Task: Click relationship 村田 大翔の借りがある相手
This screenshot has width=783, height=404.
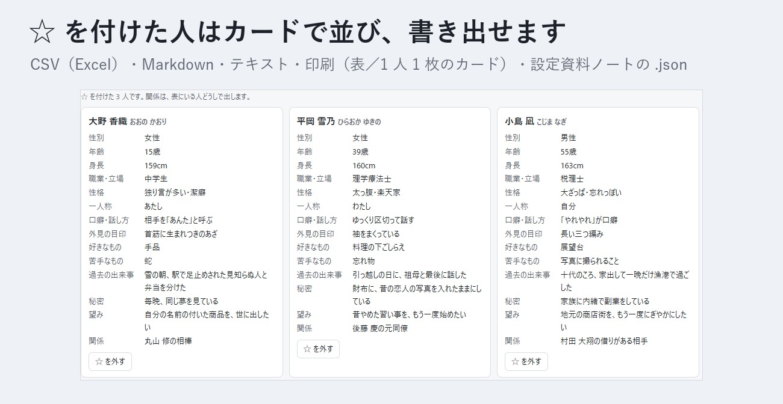Action: coord(604,341)
